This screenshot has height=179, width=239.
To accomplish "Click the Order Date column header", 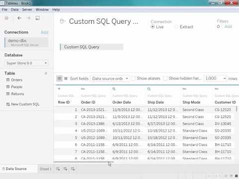I will pos(121,102).
